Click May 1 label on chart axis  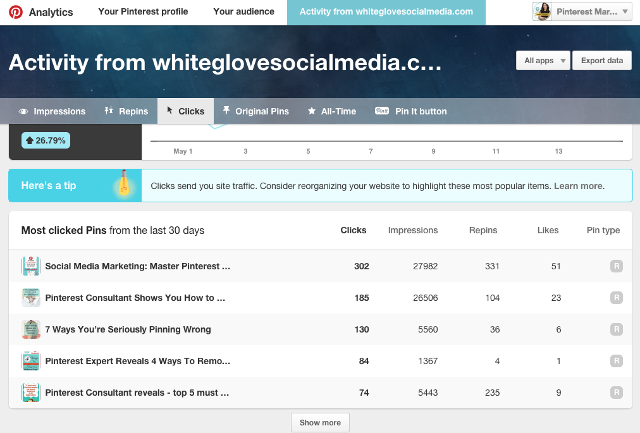(183, 151)
